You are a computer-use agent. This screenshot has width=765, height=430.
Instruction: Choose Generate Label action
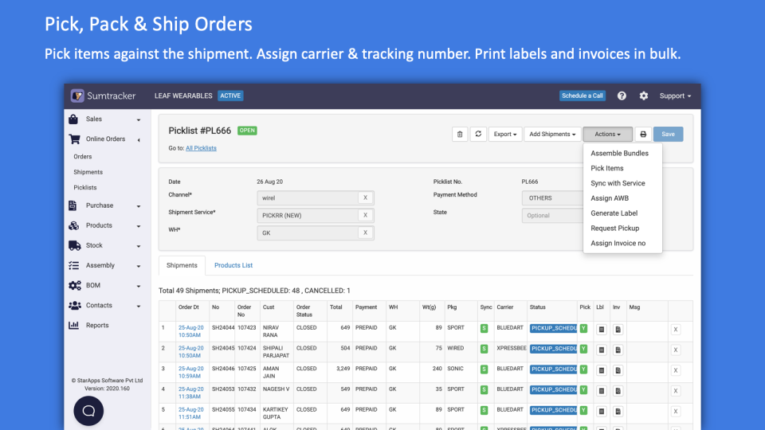[x=614, y=213]
